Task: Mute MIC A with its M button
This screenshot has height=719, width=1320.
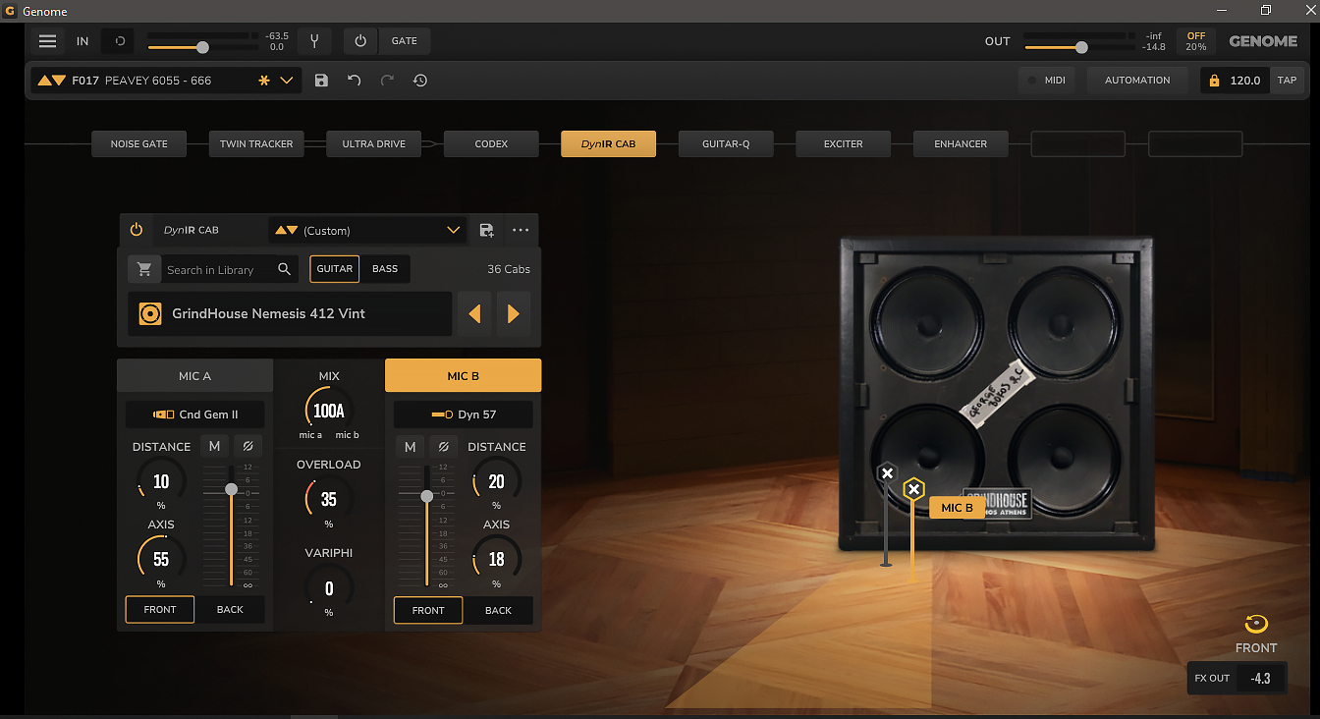Action: pos(215,447)
